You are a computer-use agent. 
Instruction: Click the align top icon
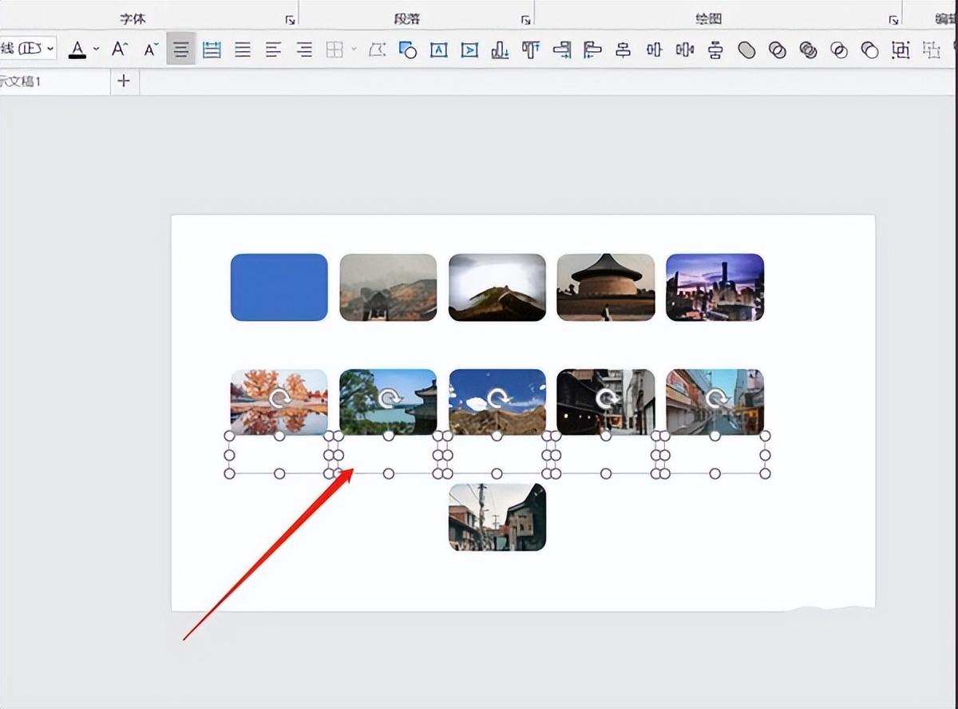click(x=531, y=50)
